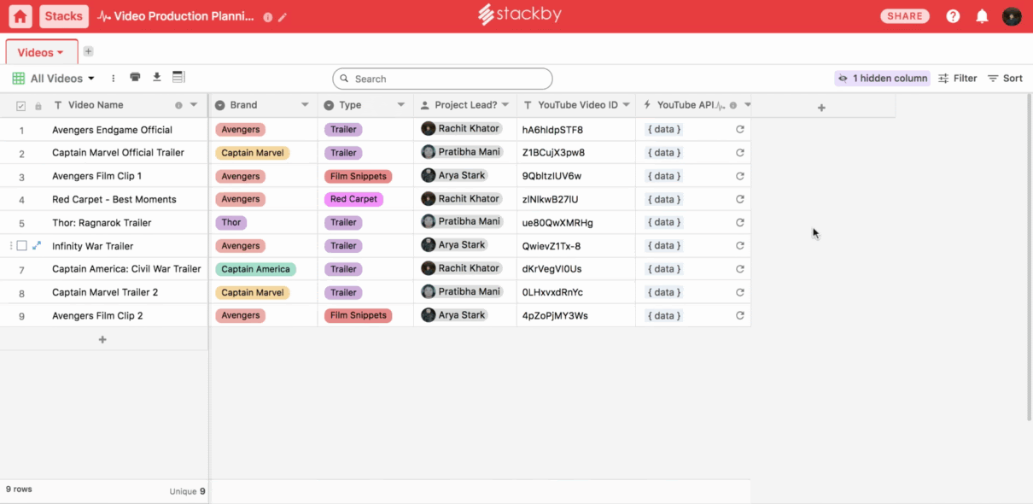Screen dimensions: 1033x504
Task: Click the Video Name column info icon
Action: point(178,106)
